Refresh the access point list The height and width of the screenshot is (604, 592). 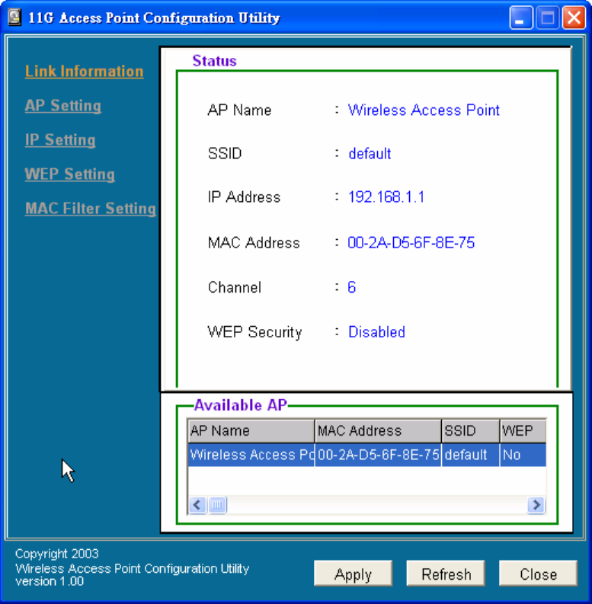pyautogui.click(x=446, y=574)
